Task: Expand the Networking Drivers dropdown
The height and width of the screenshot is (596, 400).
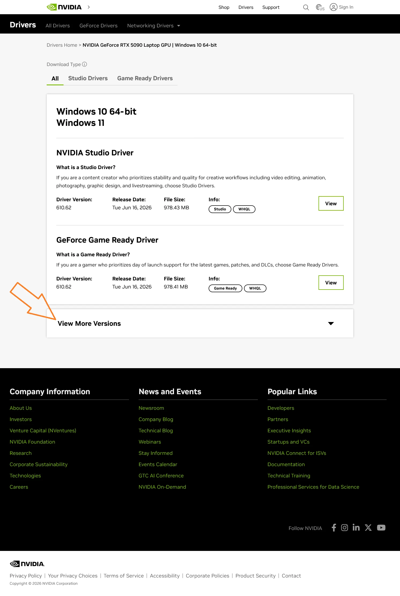Action: click(154, 26)
